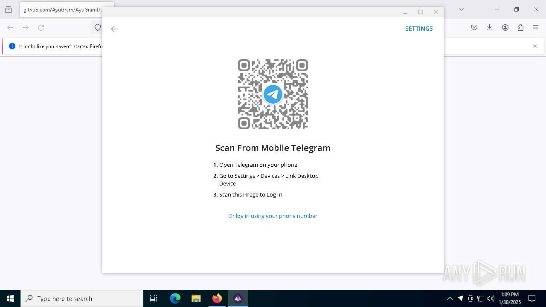This screenshot has height=307, width=546.
Task: Open Task View on the taskbar
Action: click(x=154, y=298)
